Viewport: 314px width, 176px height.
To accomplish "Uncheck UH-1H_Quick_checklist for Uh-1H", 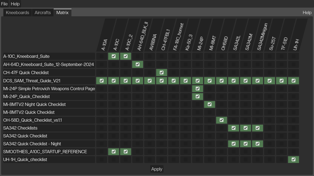I will pos(294,159).
